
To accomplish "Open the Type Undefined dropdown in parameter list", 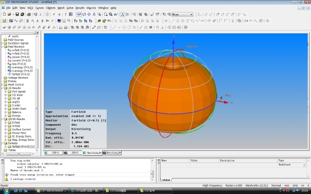I will click(x=304, y=165).
